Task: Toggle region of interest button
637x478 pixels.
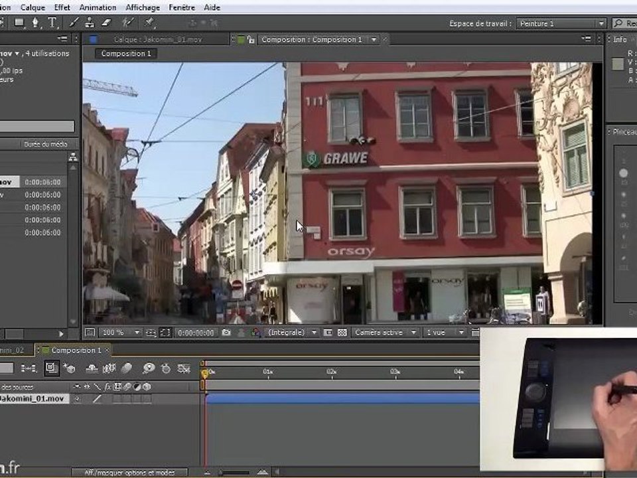Action: point(328,333)
